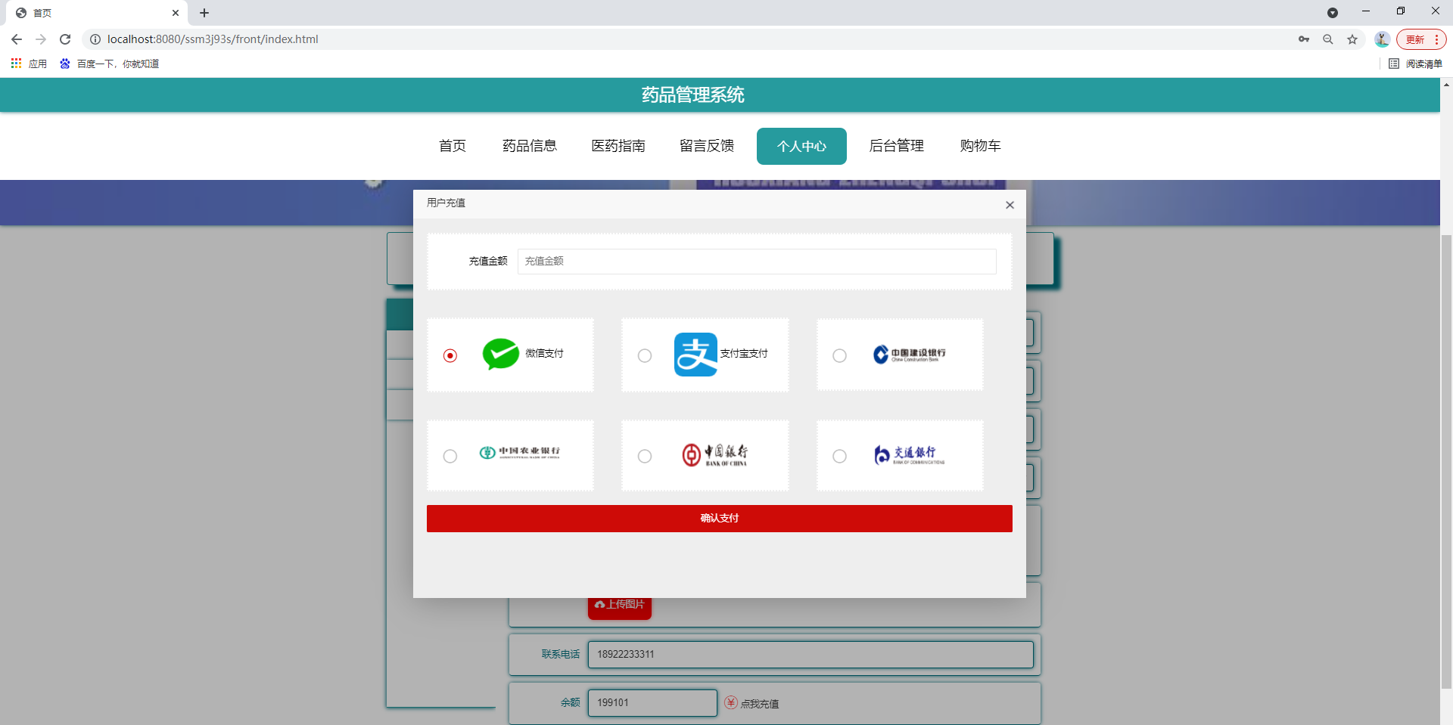This screenshot has width=1453, height=725.
Task: Click the 上传图片 upload button
Action: 620,606
